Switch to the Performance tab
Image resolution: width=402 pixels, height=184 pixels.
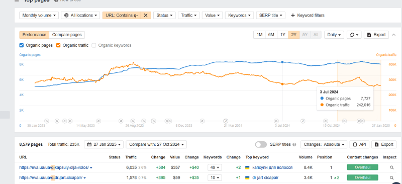click(34, 35)
